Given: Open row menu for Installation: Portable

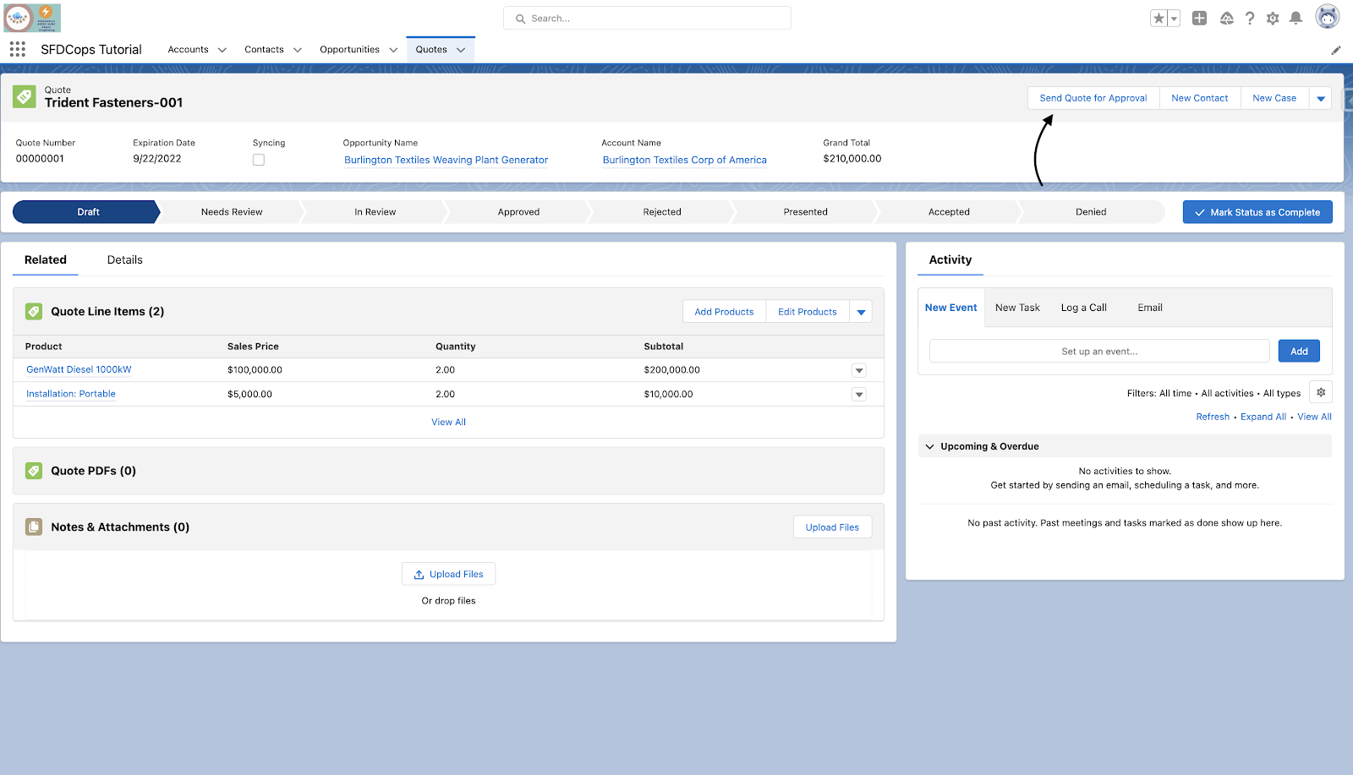Looking at the screenshot, I should click(859, 395).
